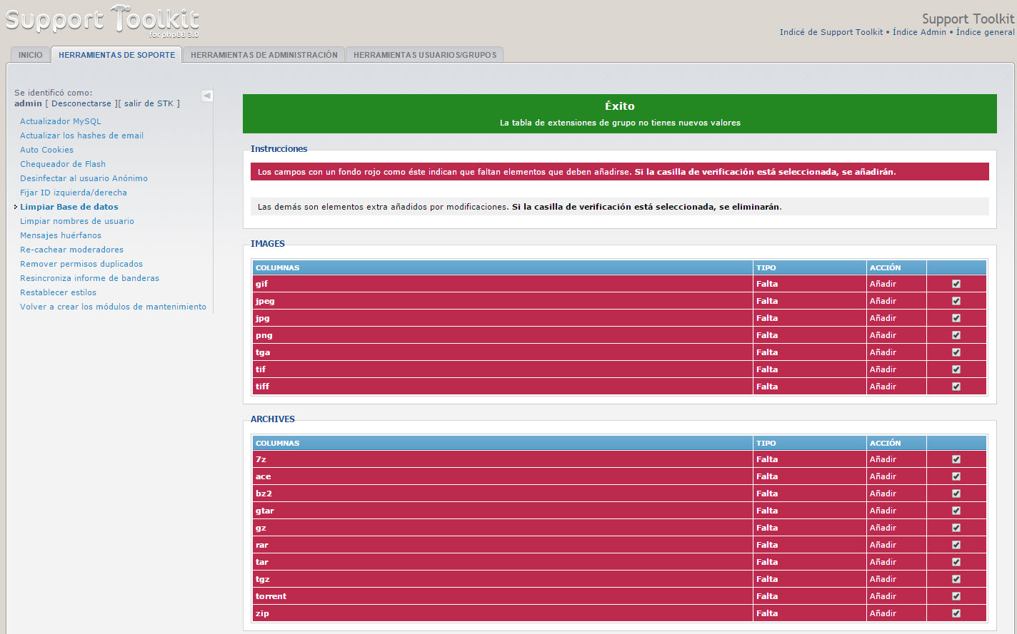
Task: Open Índice general link
Action: pyautogui.click(x=985, y=32)
